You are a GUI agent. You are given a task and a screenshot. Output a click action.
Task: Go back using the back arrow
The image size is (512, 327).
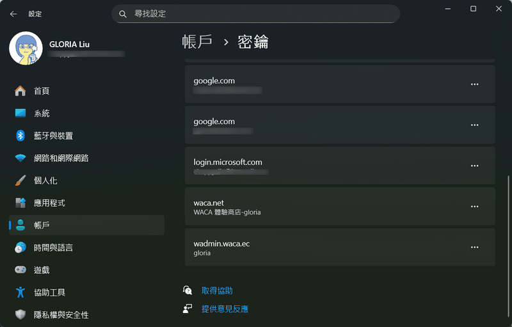pyautogui.click(x=13, y=13)
